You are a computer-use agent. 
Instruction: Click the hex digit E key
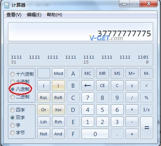pos(73,122)
